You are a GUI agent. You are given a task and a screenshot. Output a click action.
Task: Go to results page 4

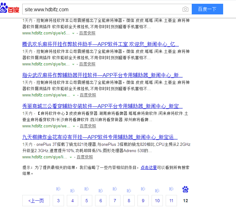click(72, 201)
